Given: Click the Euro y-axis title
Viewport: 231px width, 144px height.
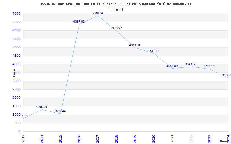Looking at the screenshot, I should coord(14,73).
